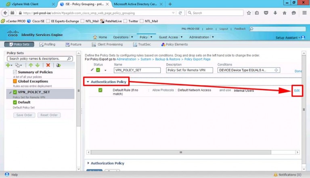Open status dropdown arrow beside policy checkbox

tap(105, 70)
